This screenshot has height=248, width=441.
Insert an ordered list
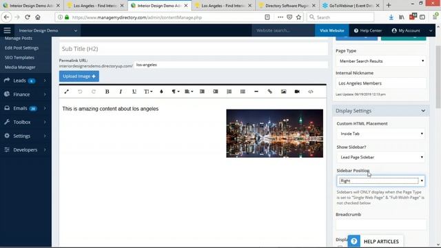229,92
